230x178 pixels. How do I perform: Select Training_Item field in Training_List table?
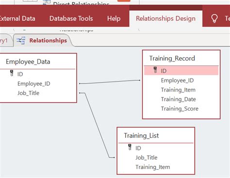(153, 167)
